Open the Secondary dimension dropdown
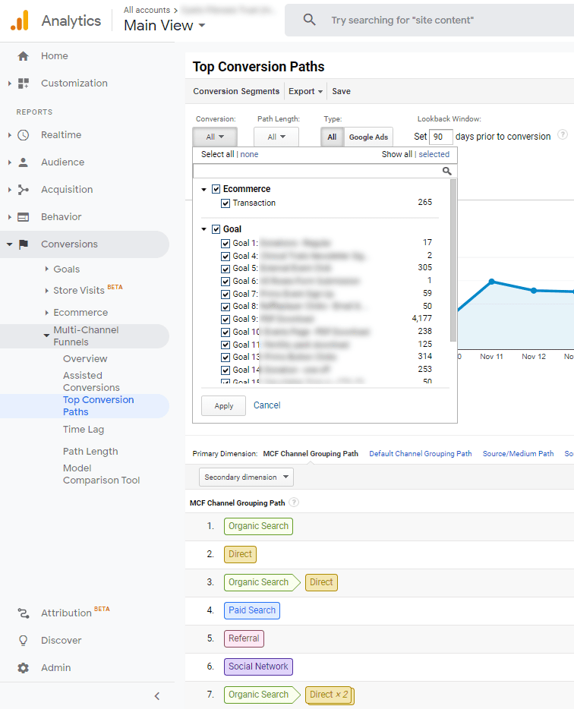Screen dimensions: 574x709 point(246,477)
